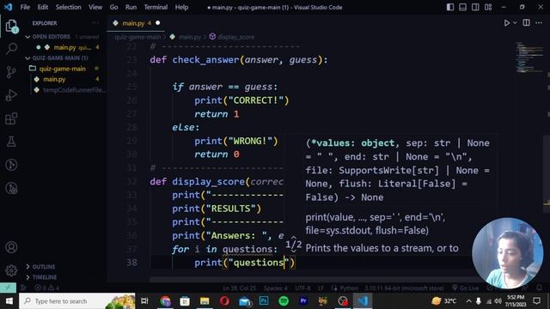Open the Edit menu
This screenshot has height=309, width=550.
click(42, 7)
